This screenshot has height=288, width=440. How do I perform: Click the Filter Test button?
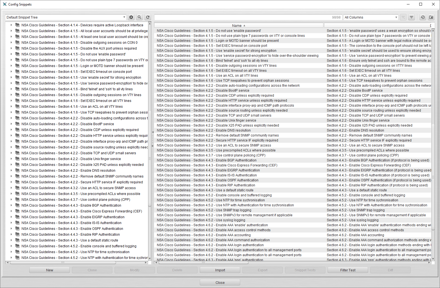[x=348, y=270]
